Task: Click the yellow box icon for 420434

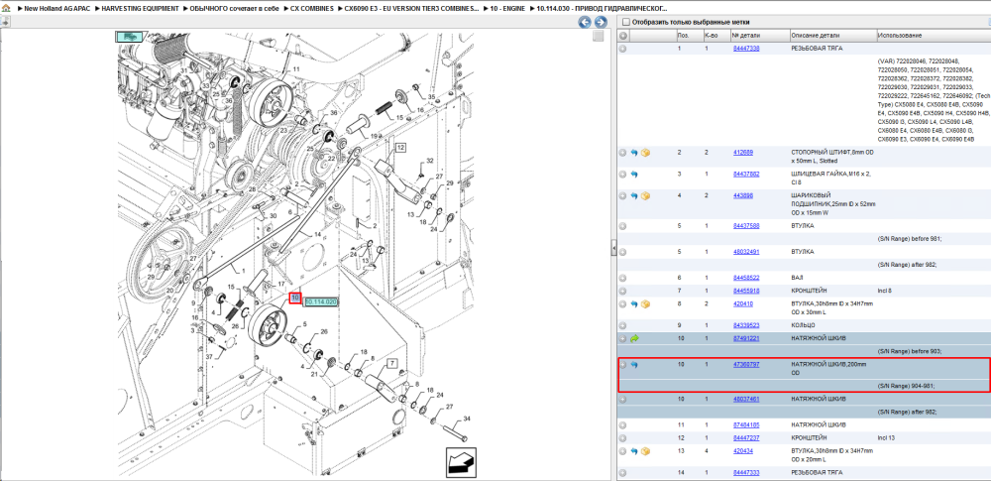Action: 645,451
